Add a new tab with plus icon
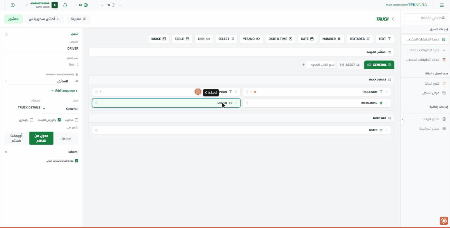Image resolution: width=450 pixels, height=228 pixels. pyautogui.click(x=304, y=65)
